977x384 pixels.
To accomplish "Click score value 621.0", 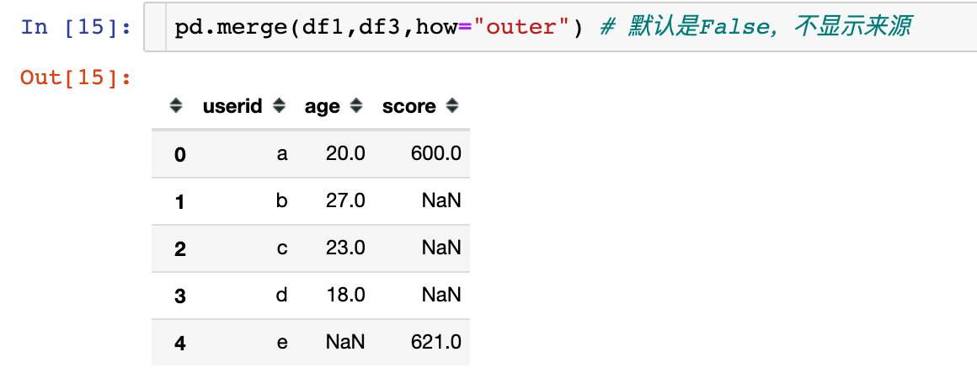I will coord(436,342).
